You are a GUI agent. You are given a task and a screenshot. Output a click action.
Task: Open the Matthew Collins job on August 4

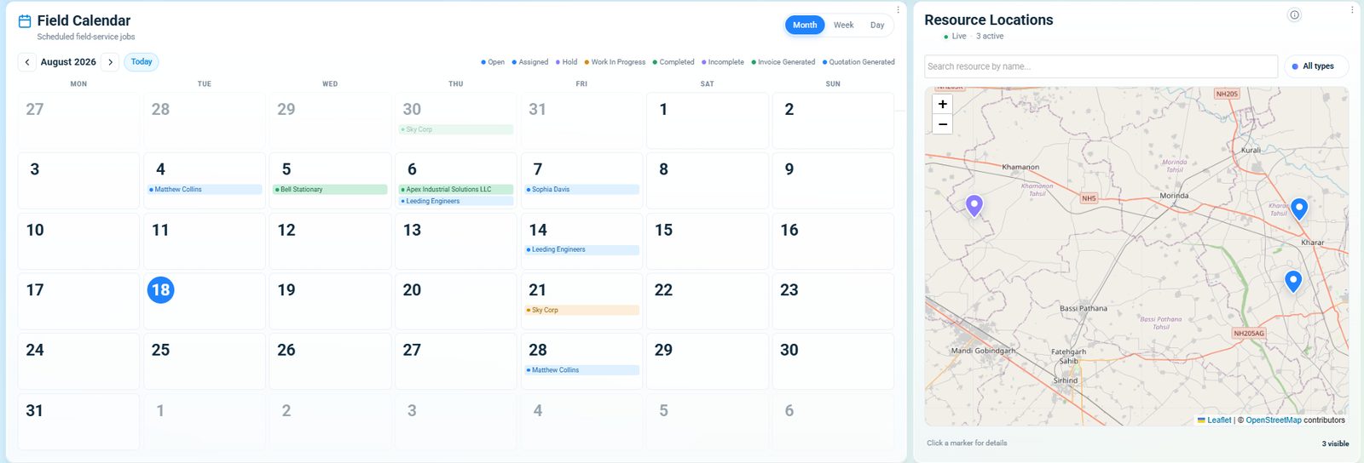(205, 190)
